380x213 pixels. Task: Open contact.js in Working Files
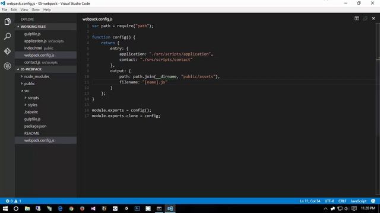(46, 62)
